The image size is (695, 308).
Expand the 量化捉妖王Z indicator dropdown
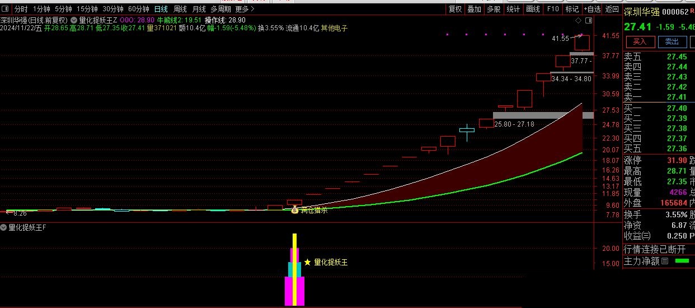click(x=74, y=20)
